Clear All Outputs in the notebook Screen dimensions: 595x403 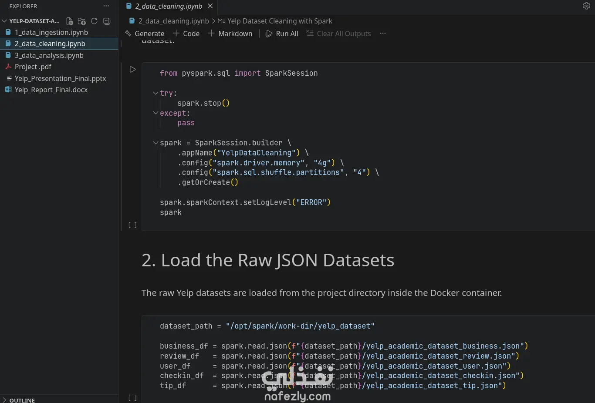[338, 34]
